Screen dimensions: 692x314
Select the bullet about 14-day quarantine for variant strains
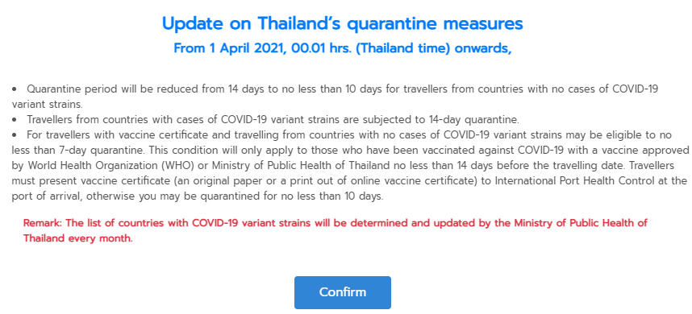(x=265, y=120)
